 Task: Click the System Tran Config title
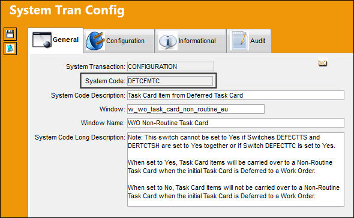click(67, 10)
